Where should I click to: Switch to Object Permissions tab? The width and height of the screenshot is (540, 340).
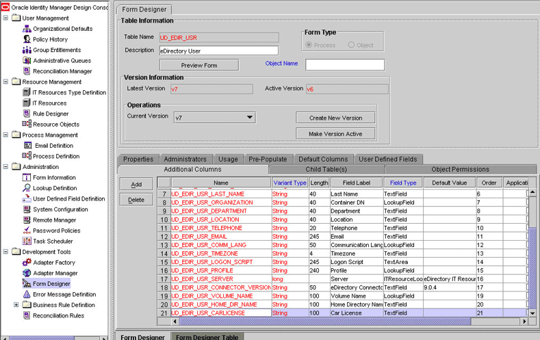pos(460,169)
